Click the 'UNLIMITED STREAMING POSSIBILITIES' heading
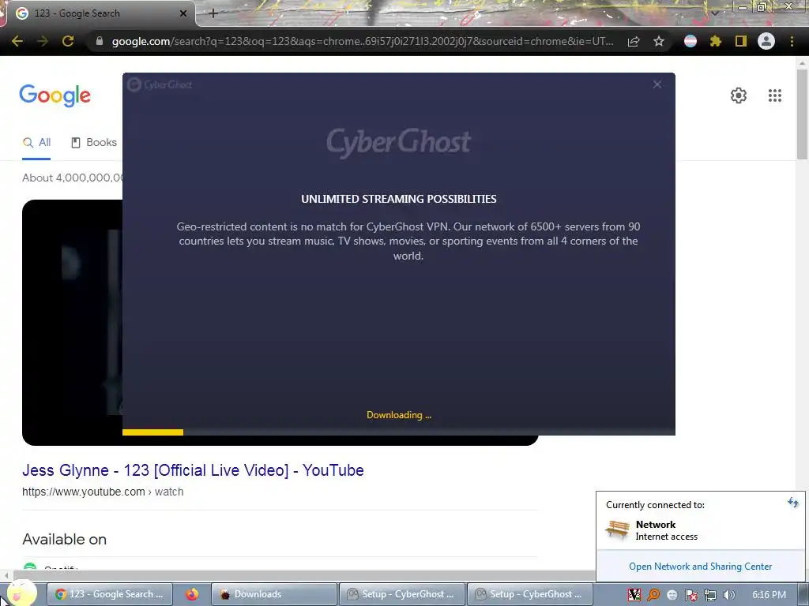Image resolution: width=809 pixels, height=606 pixels. coord(399,199)
